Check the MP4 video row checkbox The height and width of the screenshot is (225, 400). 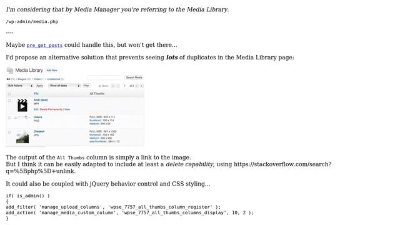click(x=9, y=101)
